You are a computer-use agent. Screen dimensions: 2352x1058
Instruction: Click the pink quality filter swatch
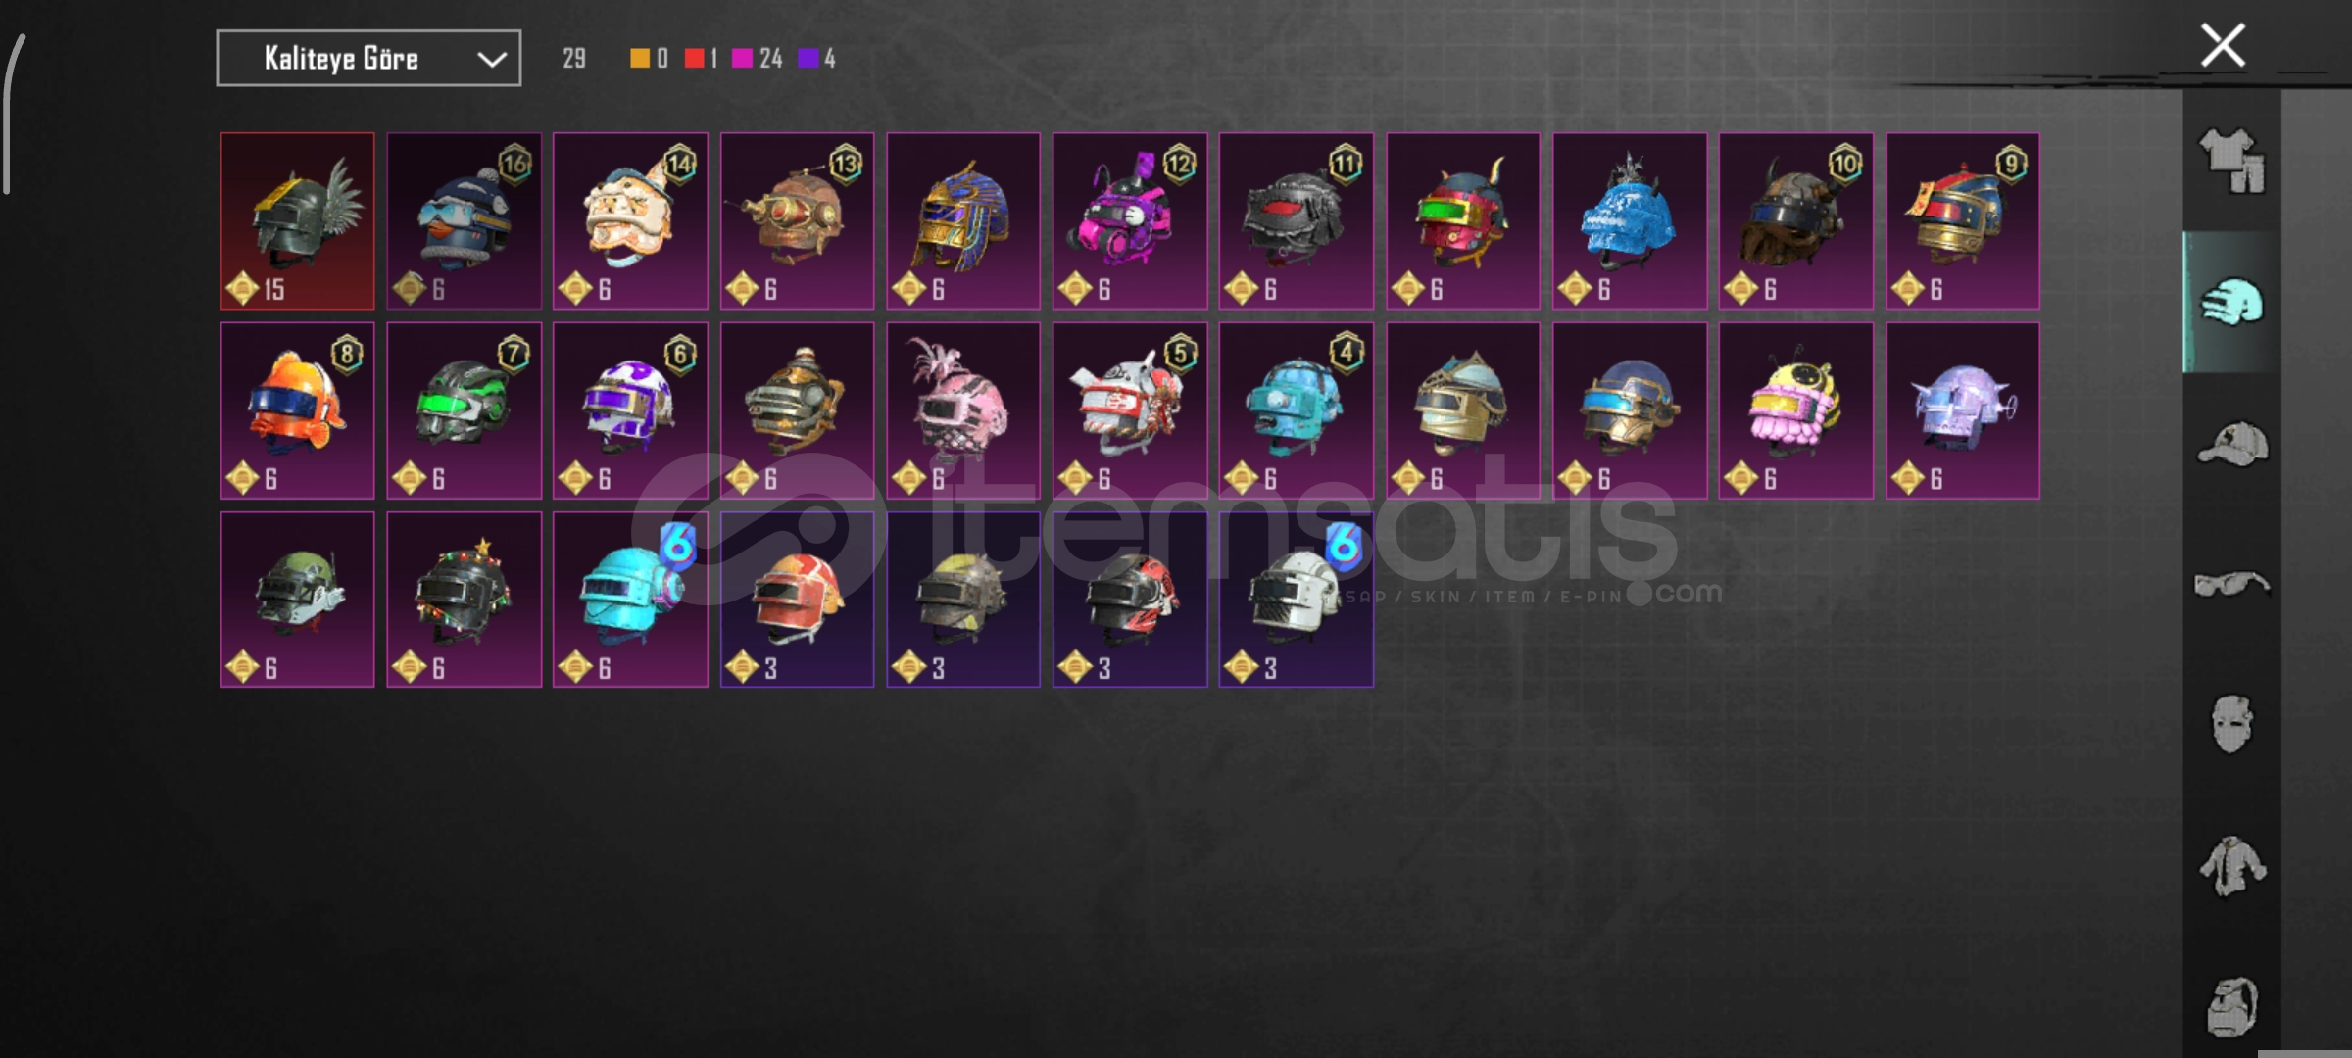(742, 59)
